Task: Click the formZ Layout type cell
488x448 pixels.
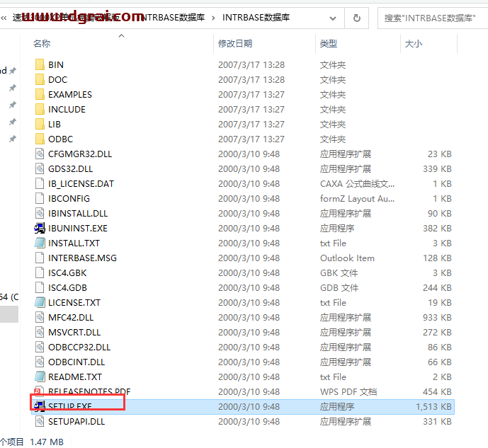Action: click(x=357, y=199)
